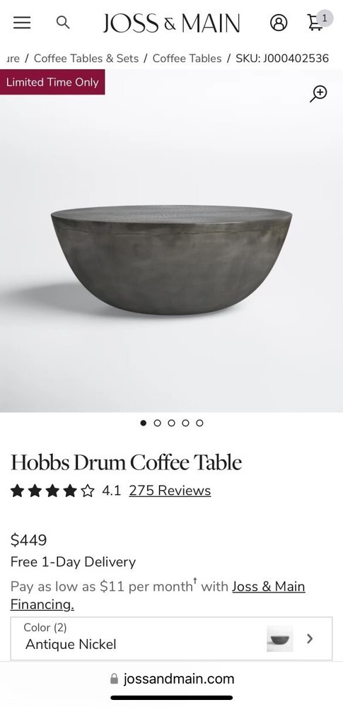Screen dimensions: 343x707
Task: Click the chevron arrow in Color row
Action: (310, 638)
